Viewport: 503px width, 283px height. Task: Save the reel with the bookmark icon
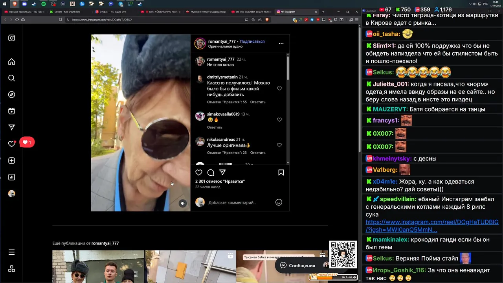tap(281, 173)
